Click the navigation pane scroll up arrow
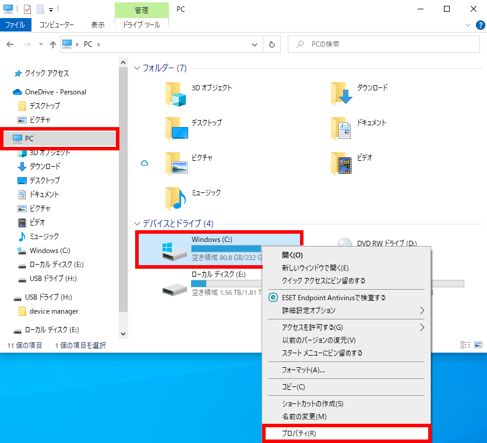This screenshot has width=487, height=443. pos(123,62)
